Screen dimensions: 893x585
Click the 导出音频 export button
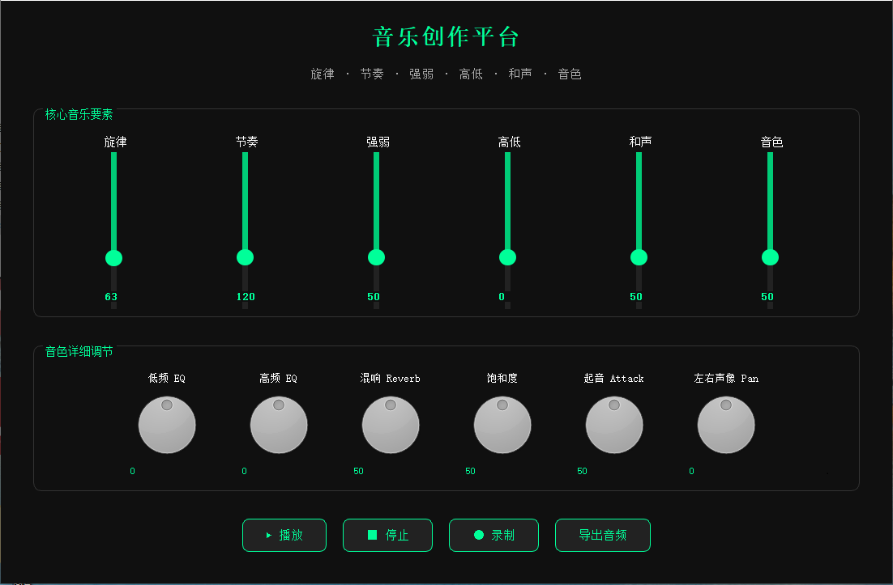coord(602,535)
